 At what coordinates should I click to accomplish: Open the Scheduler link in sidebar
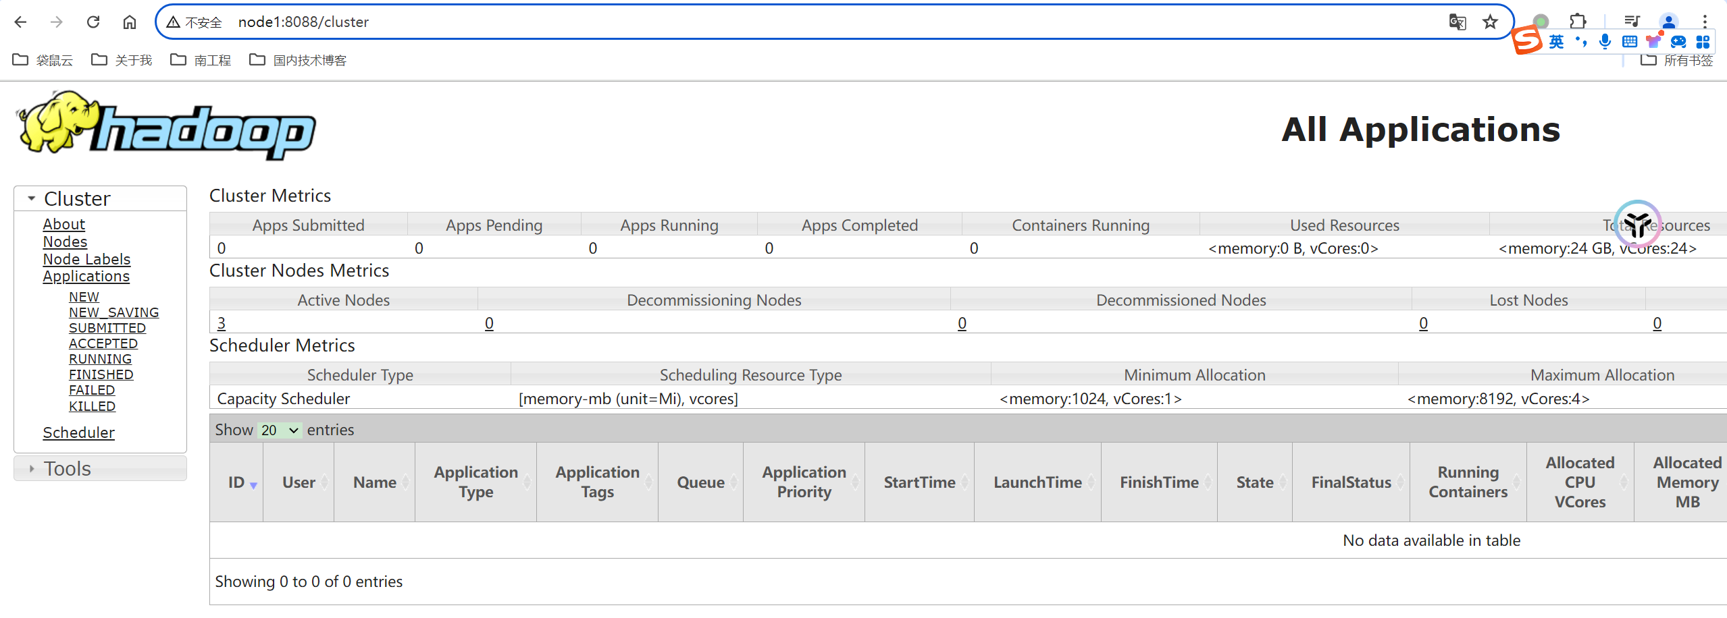point(79,432)
